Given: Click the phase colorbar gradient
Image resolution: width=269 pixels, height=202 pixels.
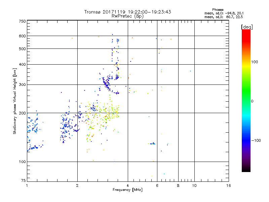Looking at the screenshot, I should (x=246, y=100).
